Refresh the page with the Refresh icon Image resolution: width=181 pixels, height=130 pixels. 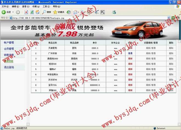click(32, 12)
